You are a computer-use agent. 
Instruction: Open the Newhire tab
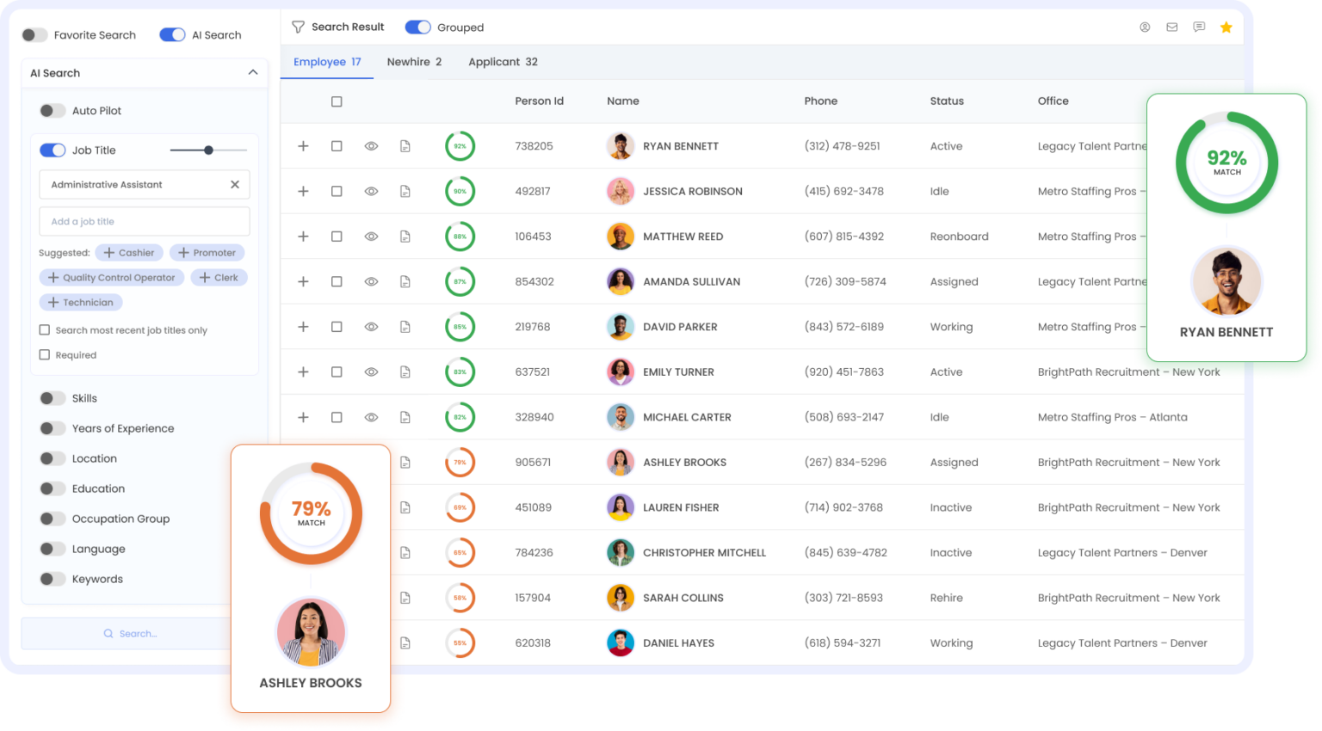pos(414,61)
